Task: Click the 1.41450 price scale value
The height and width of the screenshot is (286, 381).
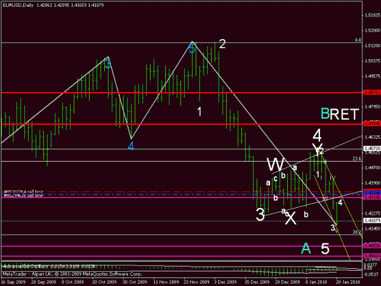Action: pyautogui.click(x=372, y=229)
